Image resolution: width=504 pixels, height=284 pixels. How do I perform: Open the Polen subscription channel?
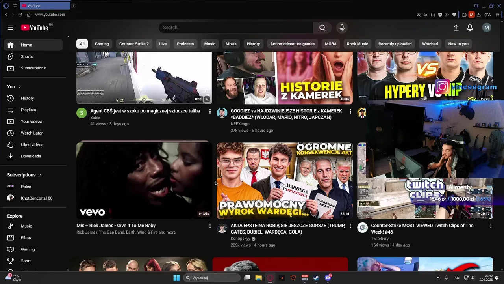(x=33, y=187)
